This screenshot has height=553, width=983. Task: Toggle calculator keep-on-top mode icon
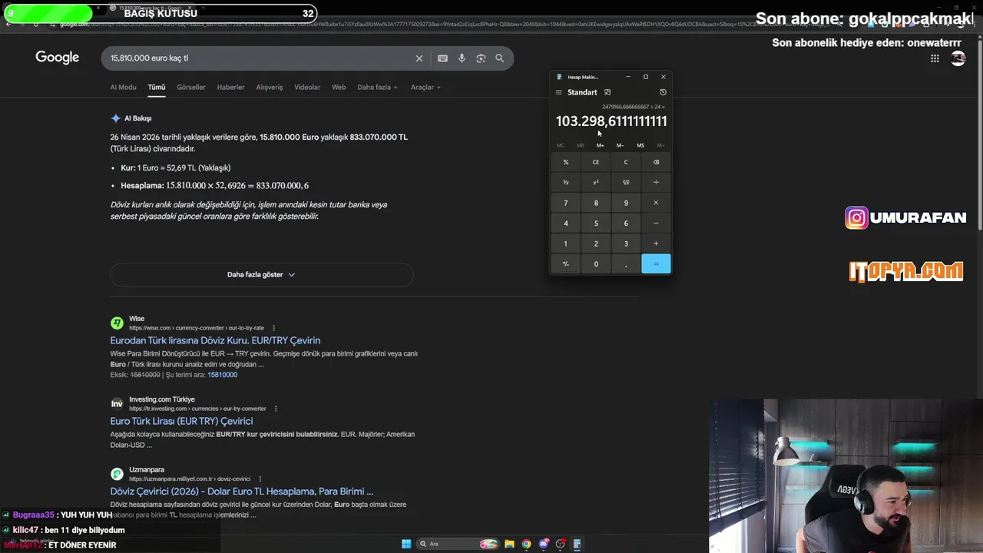point(607,92)
